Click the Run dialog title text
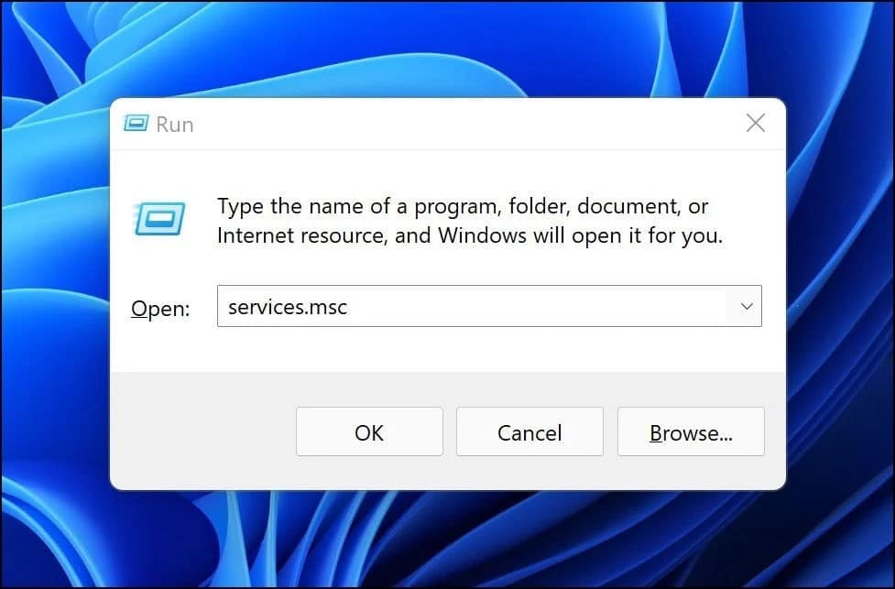Viewport: 895px width, 589px height. pos(175,123)
